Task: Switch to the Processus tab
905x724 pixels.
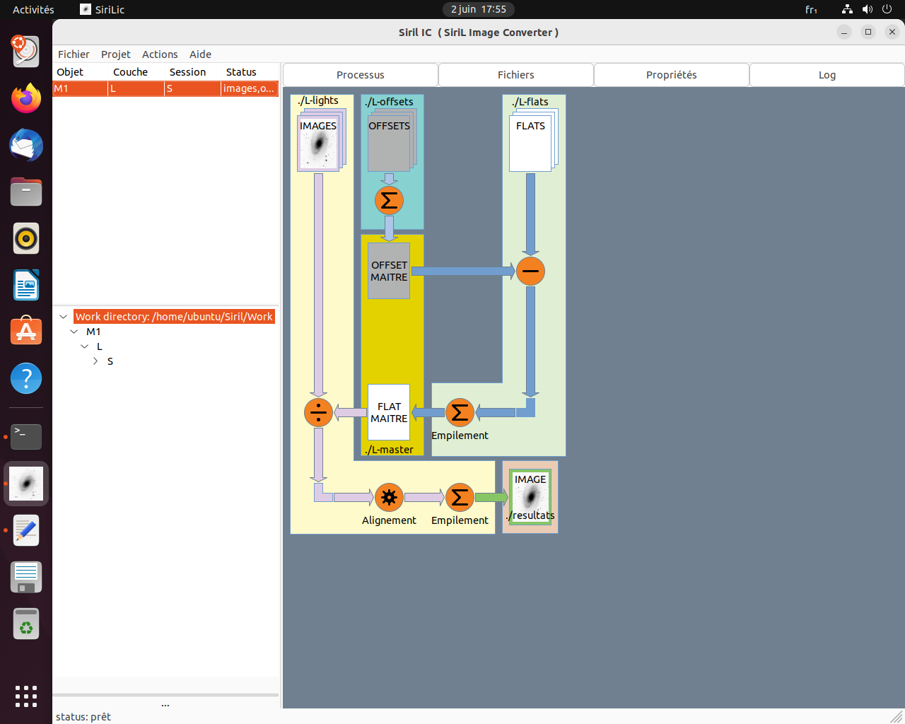Action: click(x=361, y=75)
